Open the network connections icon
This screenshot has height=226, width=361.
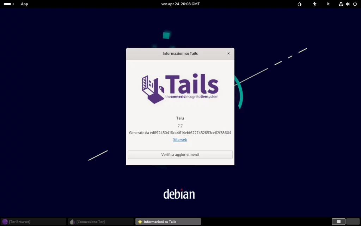(x=341, y=4)
